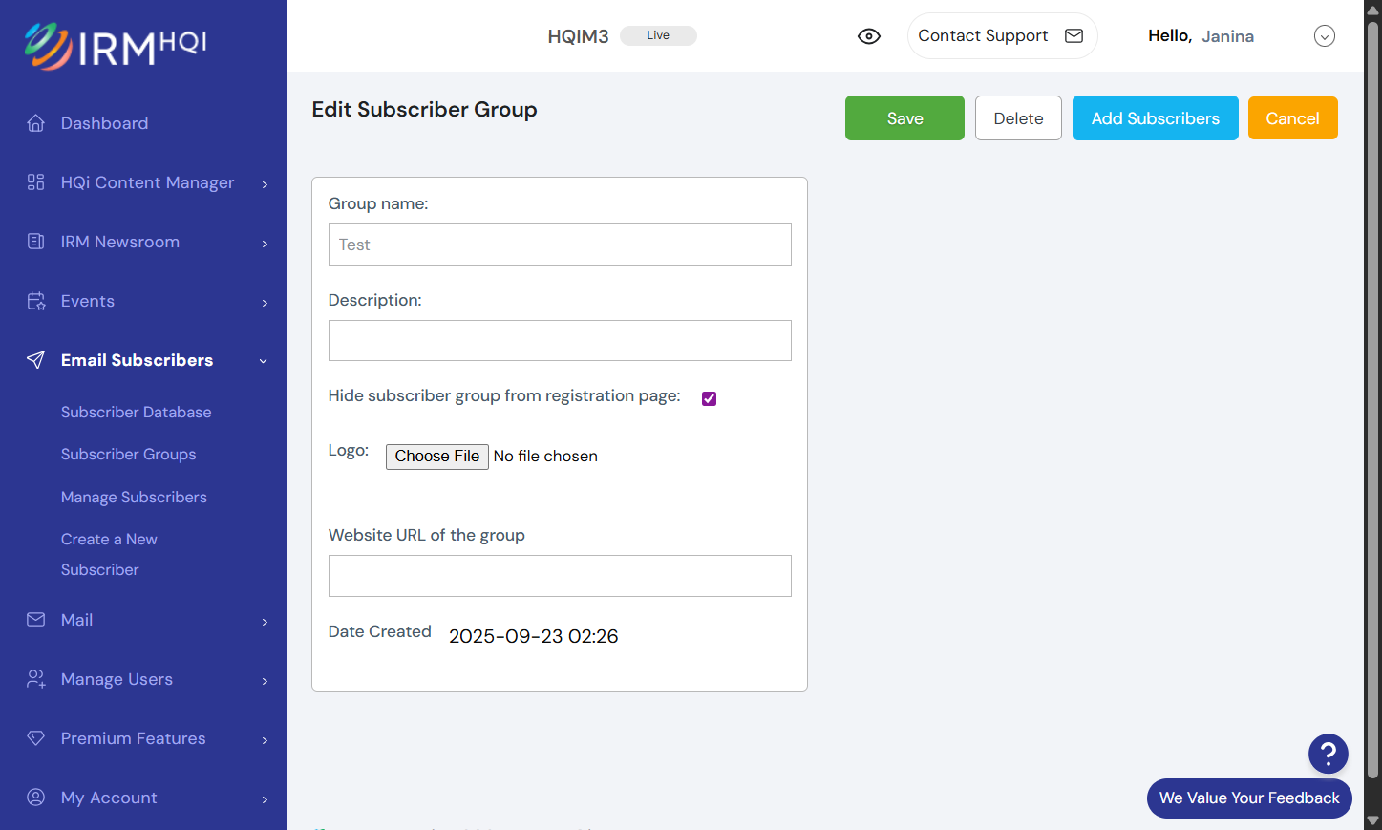This screenshot has width=1382, height=830.
Task: Uncheck Hide subscriber group from registration page
Action: tap(709, 398)
